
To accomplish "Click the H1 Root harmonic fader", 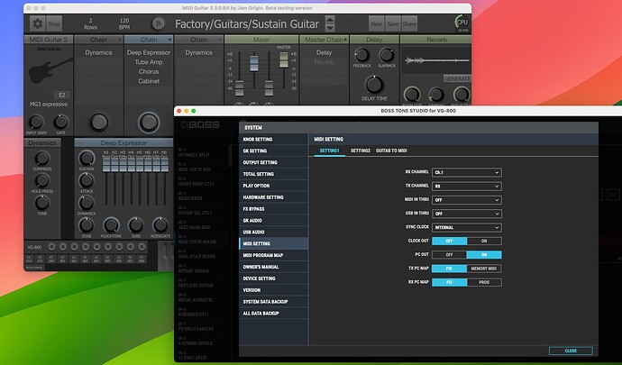I will coord(105,166).
